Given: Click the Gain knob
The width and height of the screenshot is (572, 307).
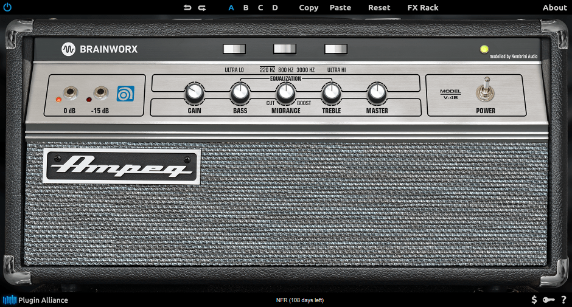Looking at the screenshot, I should 194,93.
